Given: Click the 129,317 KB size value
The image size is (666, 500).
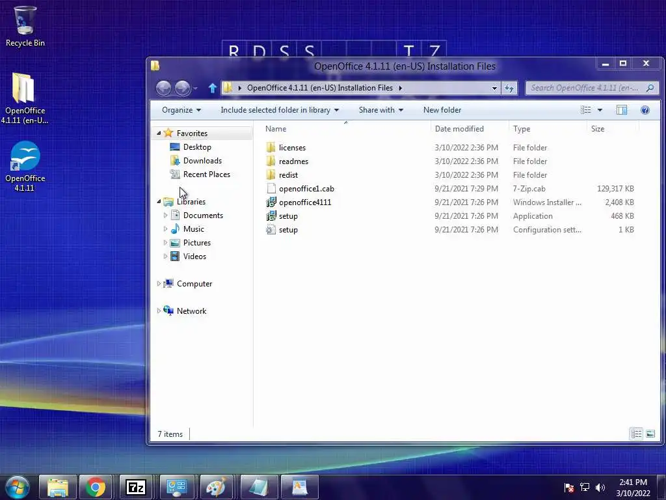Looking at the screenshot, I should pyautogui.click(x=615, y=188).
